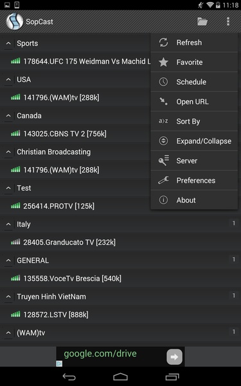Click the Favorite star icon
This screenshot has width=241, height=386.
[x=163, y=62]
